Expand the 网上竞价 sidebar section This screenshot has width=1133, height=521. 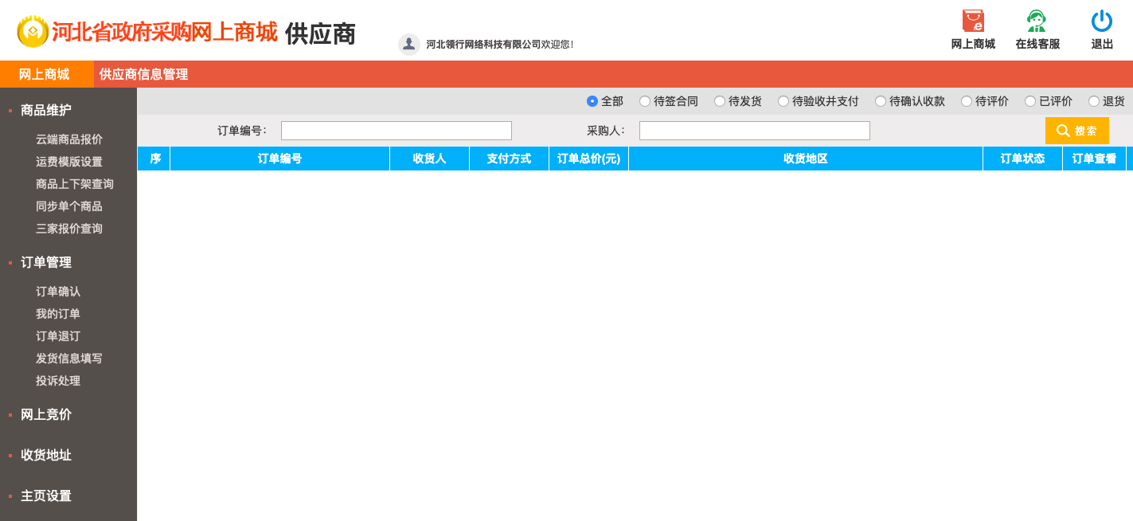(46, 414)
